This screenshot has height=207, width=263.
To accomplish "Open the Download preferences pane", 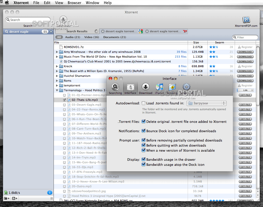I will [x=146, y=88].
